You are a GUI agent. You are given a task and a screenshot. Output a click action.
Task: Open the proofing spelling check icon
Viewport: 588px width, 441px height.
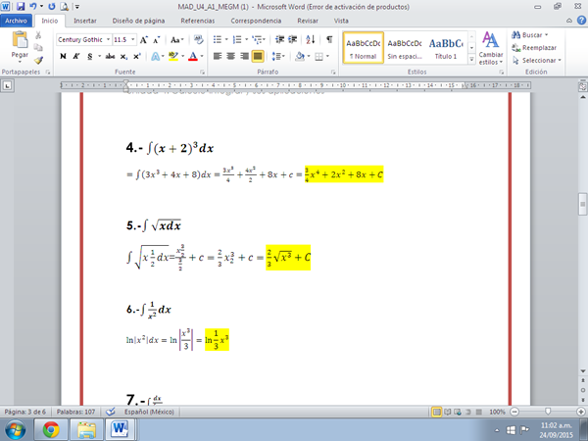tap(110, 412)
